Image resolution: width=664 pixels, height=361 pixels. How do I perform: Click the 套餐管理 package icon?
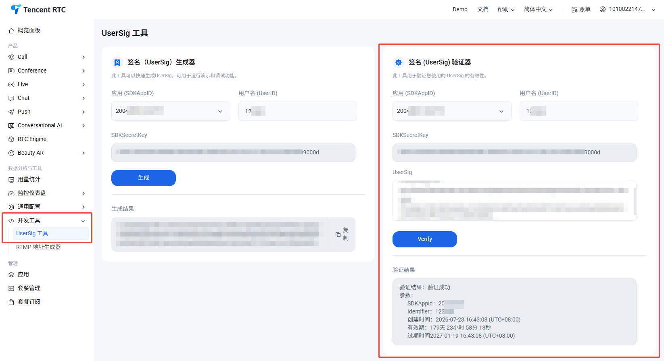pos(11,288)
